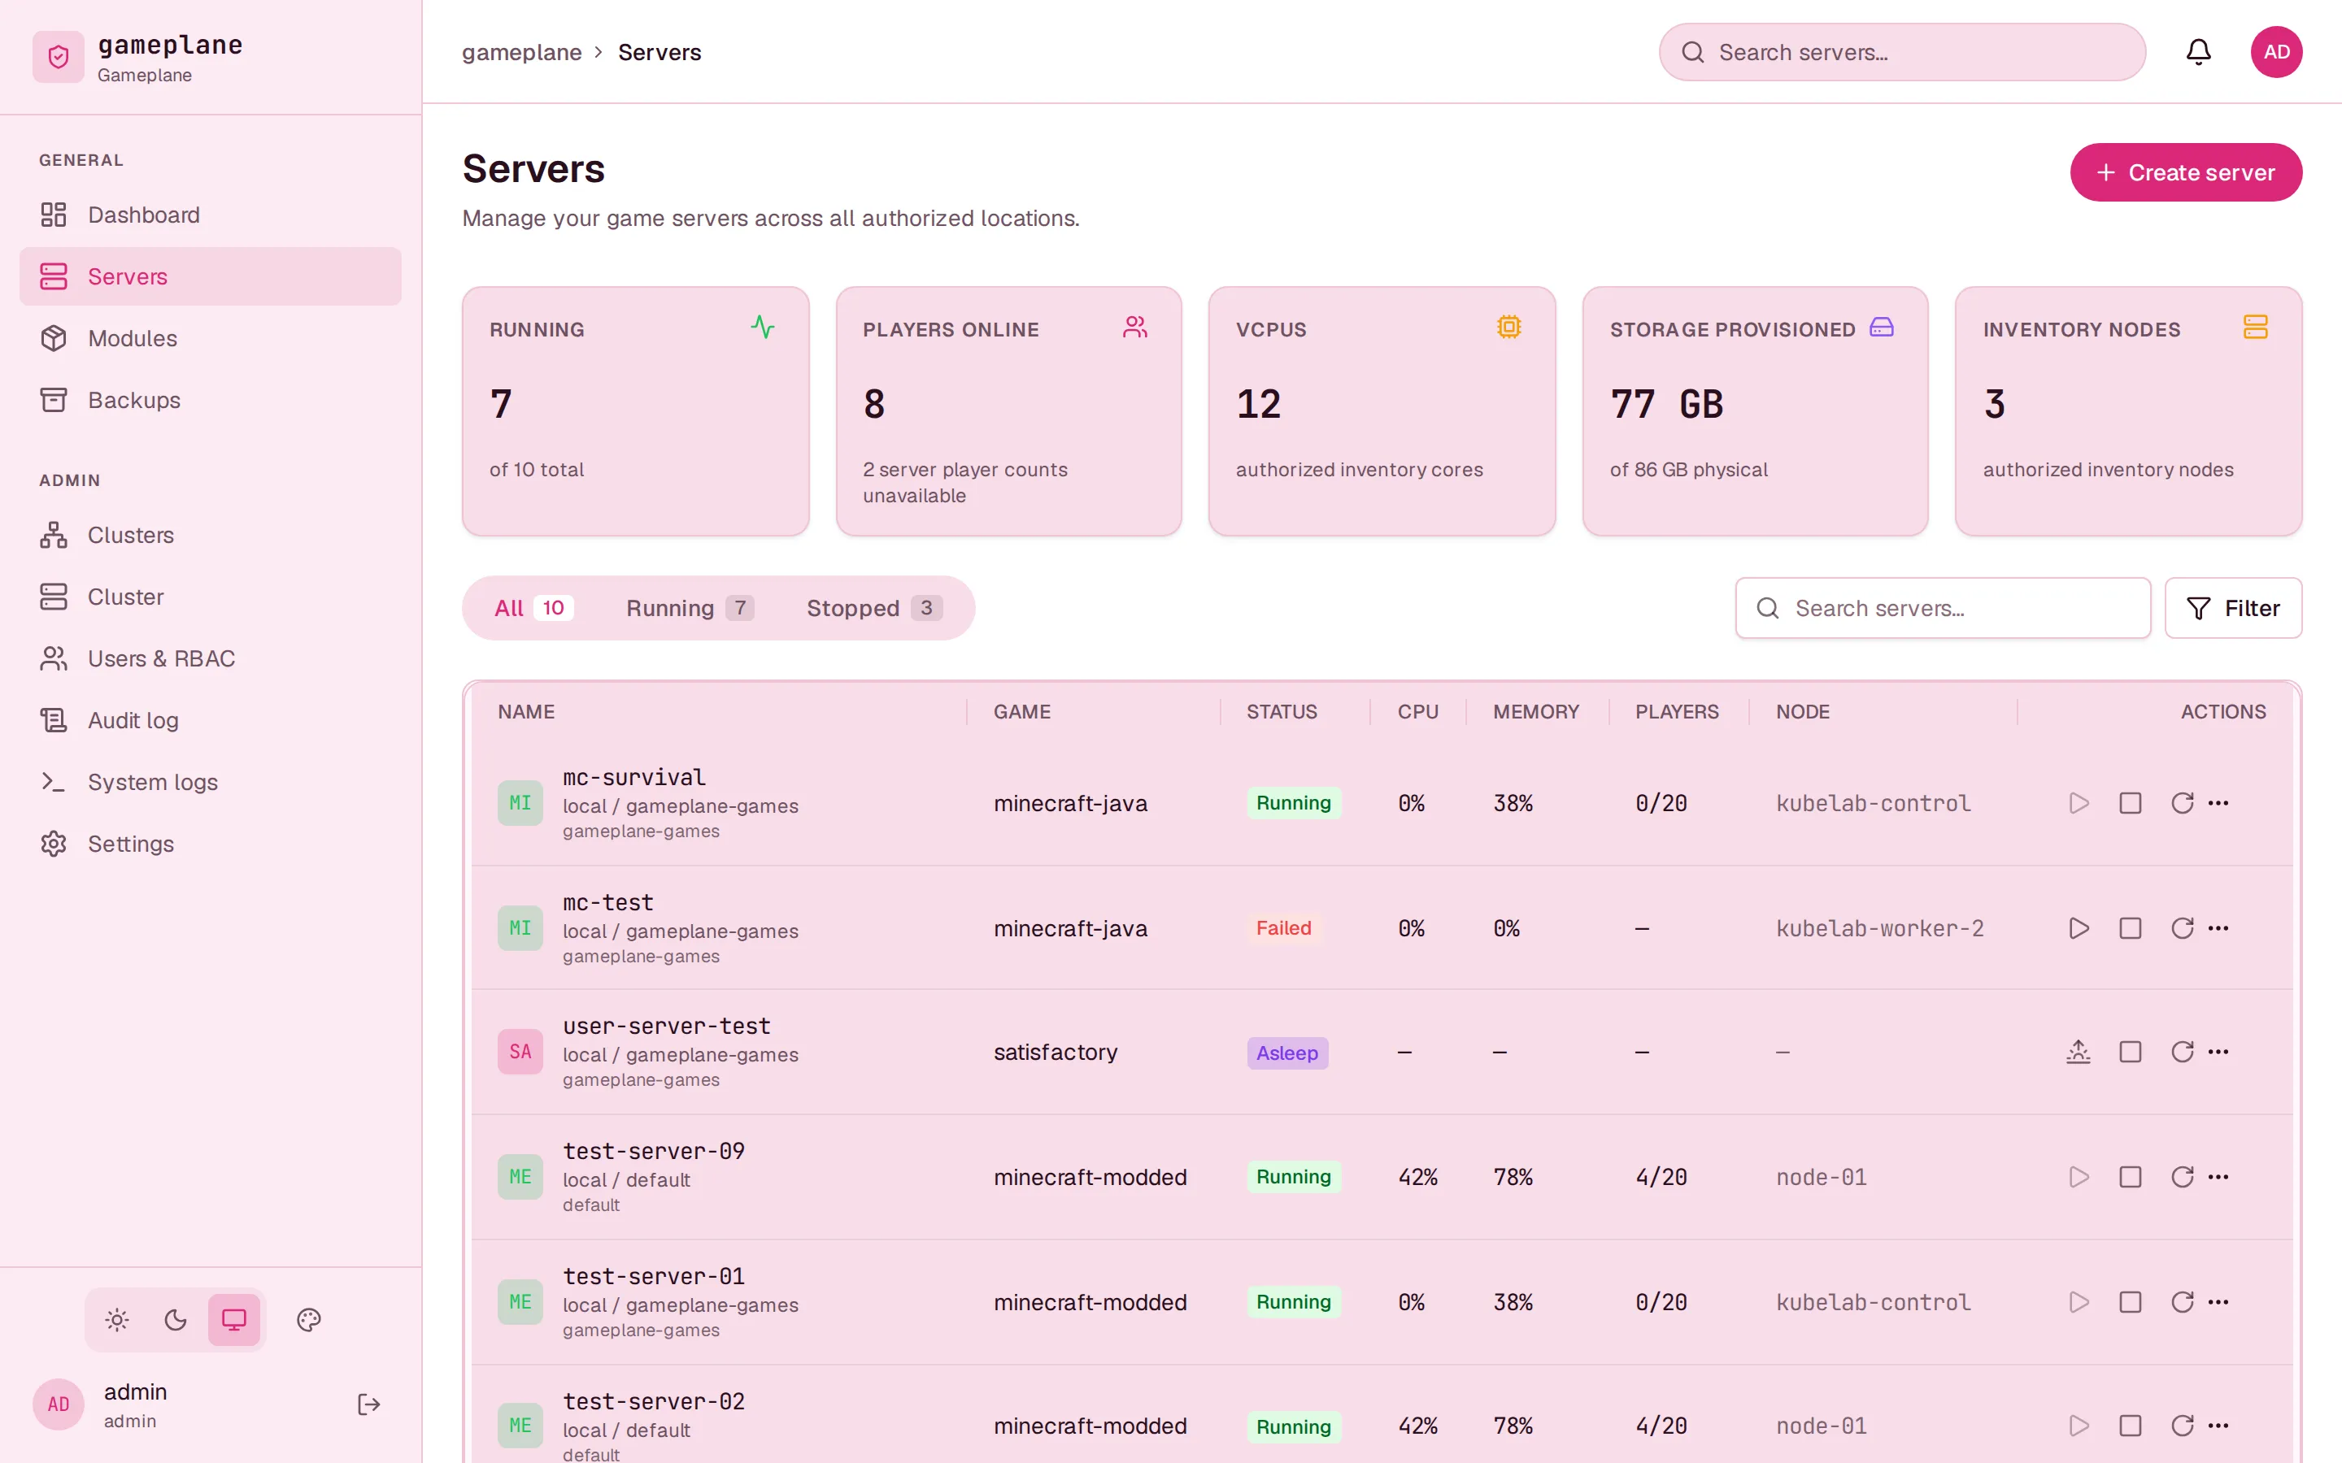Open the notifications bell
This screenshot has width=2342, height=1463.
click(x=2198, y=52)
